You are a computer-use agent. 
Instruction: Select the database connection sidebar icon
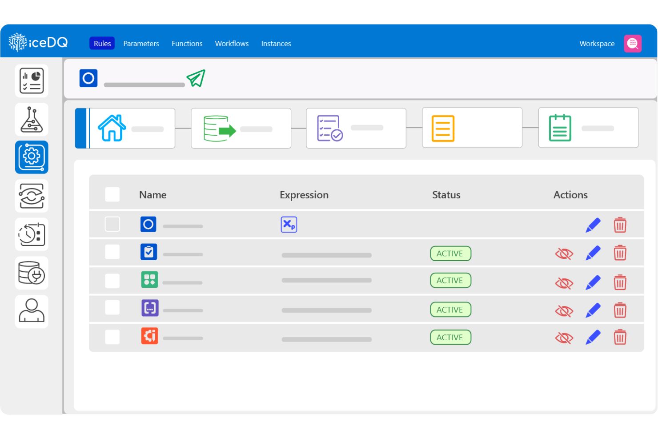[32, 273]
